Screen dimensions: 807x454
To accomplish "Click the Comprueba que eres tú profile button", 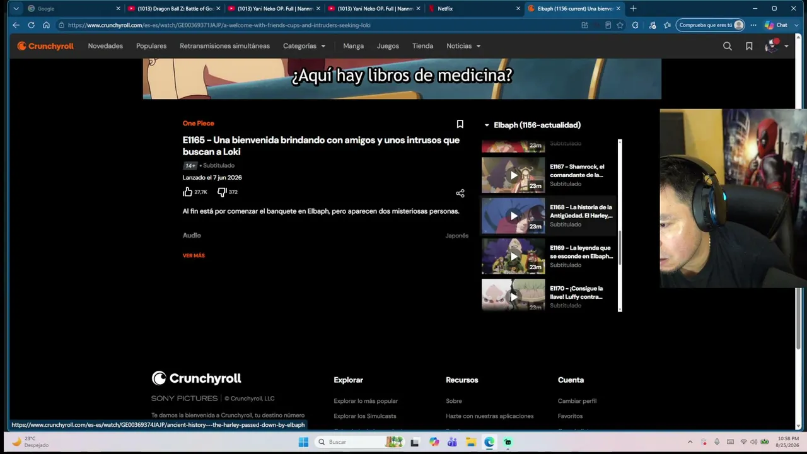I will coord(711,25).
